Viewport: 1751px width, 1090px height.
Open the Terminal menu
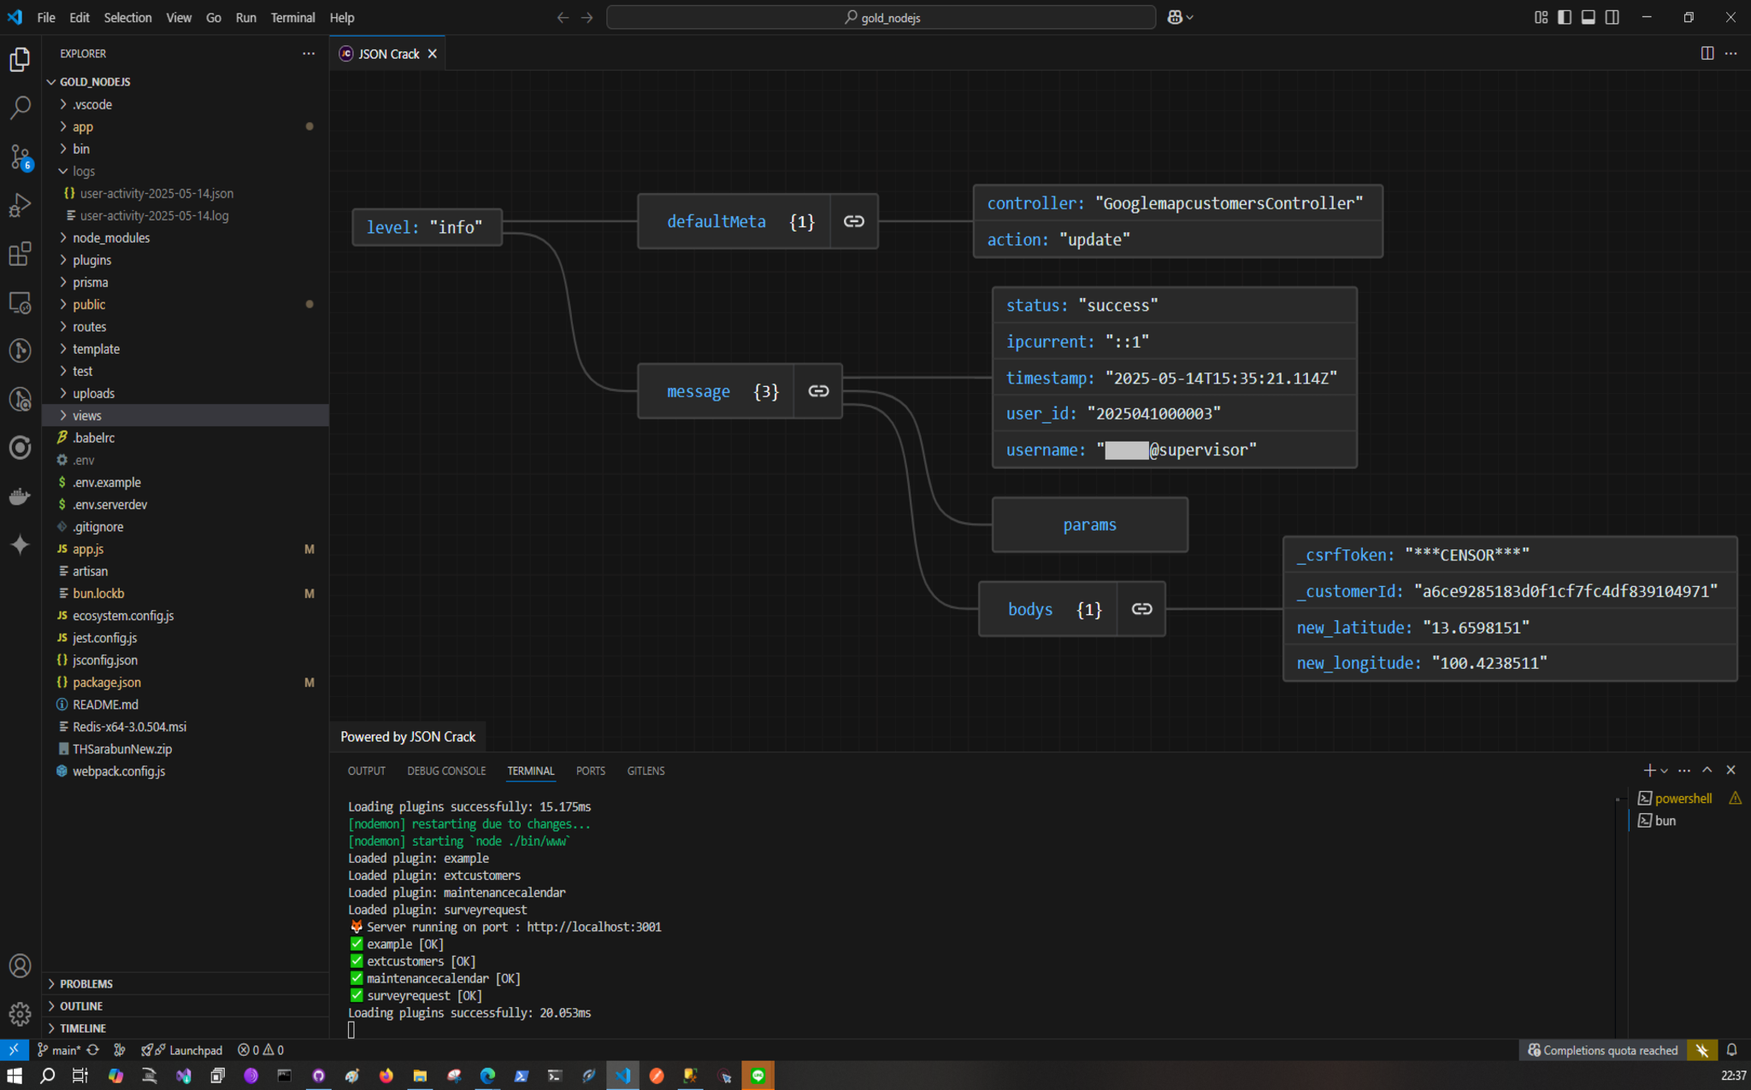[x=292, y=17]
